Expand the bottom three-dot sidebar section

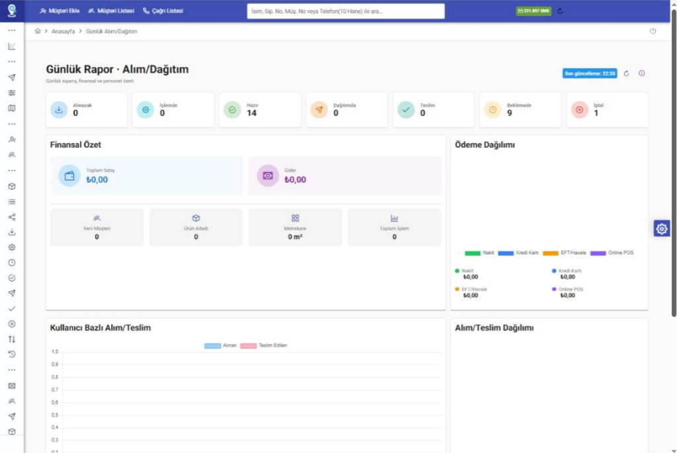(12, 370)
